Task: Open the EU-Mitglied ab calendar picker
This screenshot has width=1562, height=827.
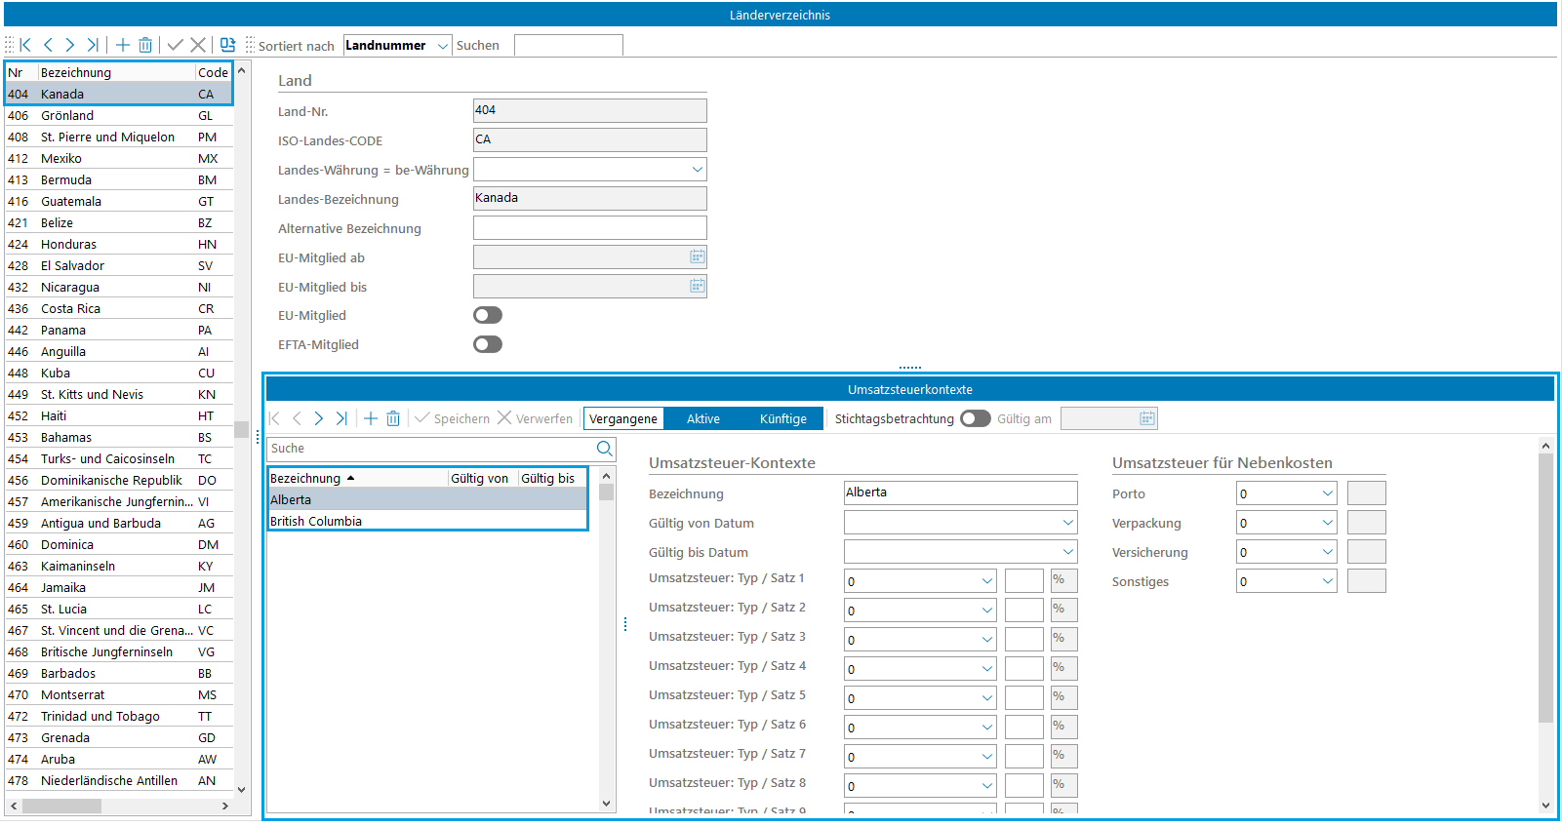Action: (697, 256)
